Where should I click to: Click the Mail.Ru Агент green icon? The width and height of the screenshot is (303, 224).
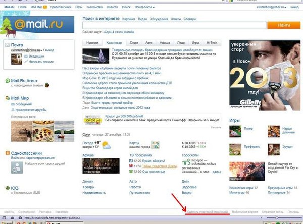click(8, 81)
